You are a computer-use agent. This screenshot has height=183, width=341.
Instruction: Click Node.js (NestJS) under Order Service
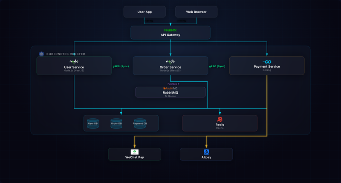tap(170, 71)
